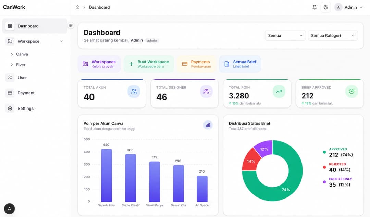Open the Workspaces quick action

point(99,64)
